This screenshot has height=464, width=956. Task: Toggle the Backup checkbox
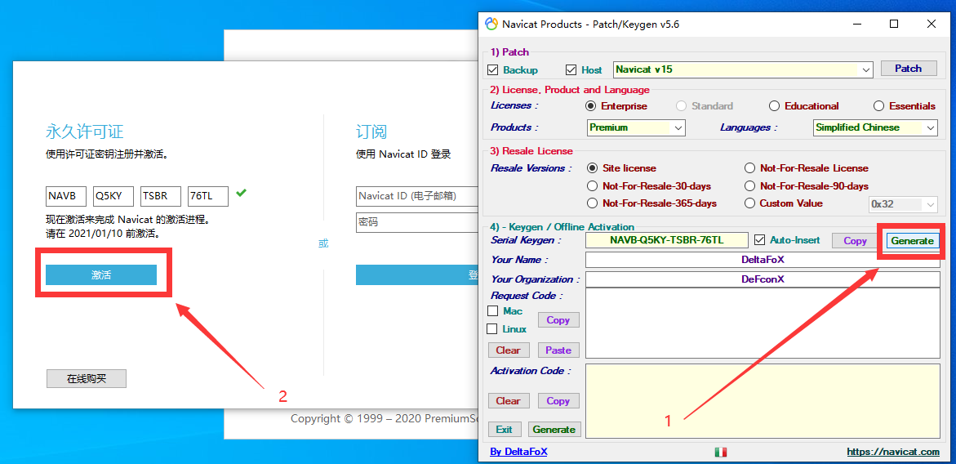(x=493, y=70)
